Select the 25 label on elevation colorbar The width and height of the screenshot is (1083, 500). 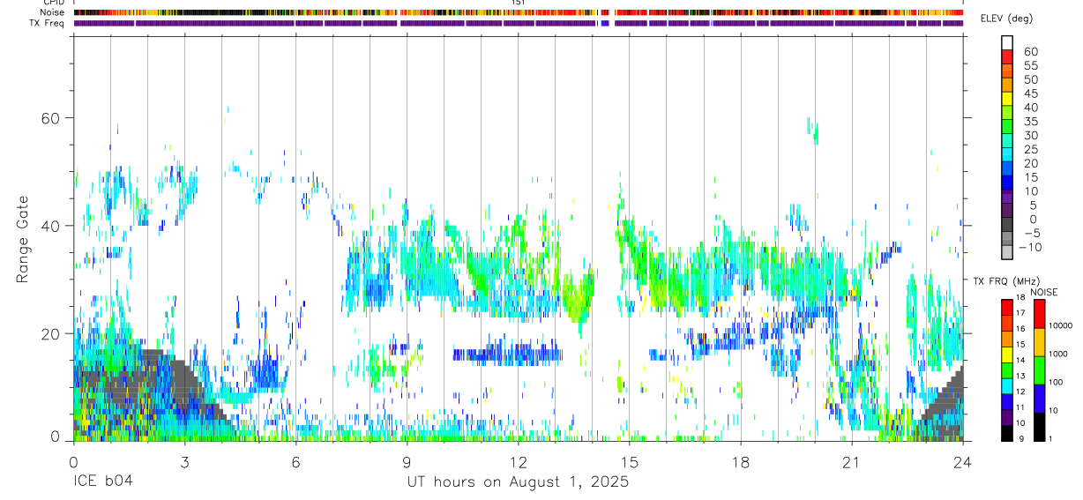[1031, 150]
